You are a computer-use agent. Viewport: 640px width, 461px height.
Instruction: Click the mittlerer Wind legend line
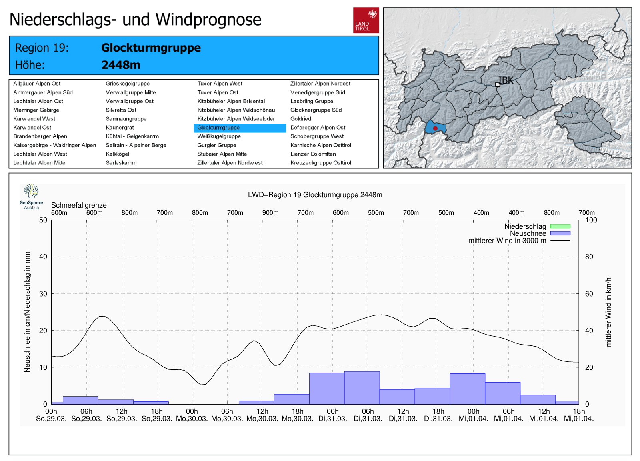[x=560, y=241]
